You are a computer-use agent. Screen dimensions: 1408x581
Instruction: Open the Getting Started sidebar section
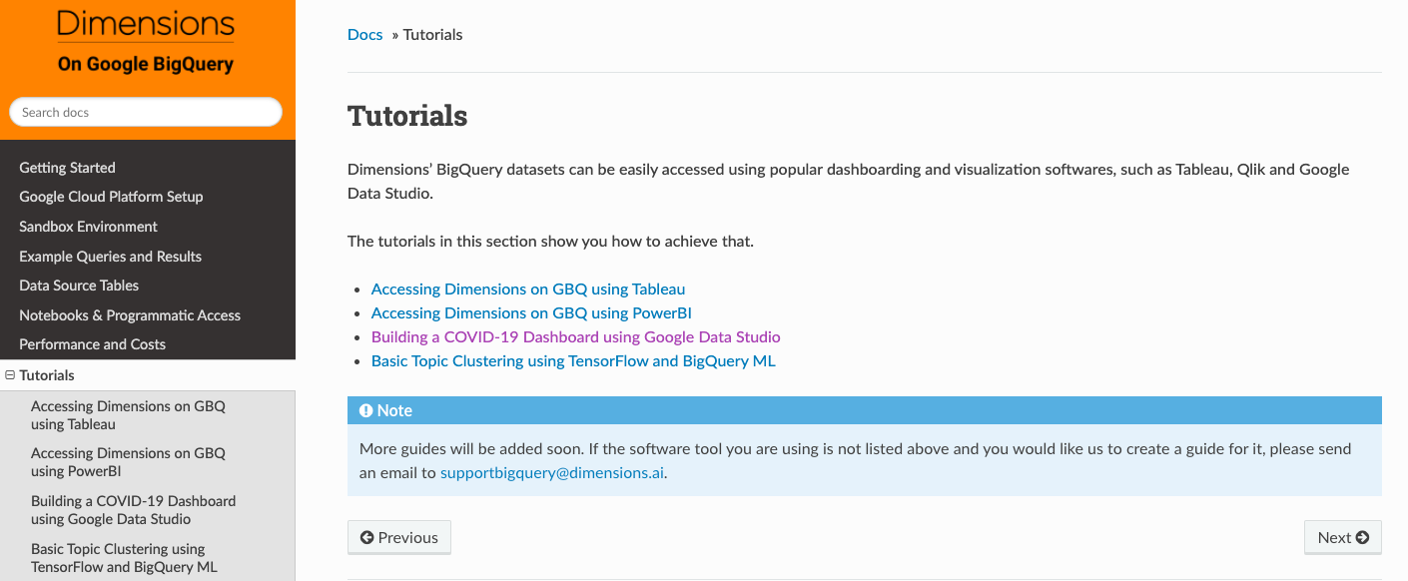tap(67, 167)
